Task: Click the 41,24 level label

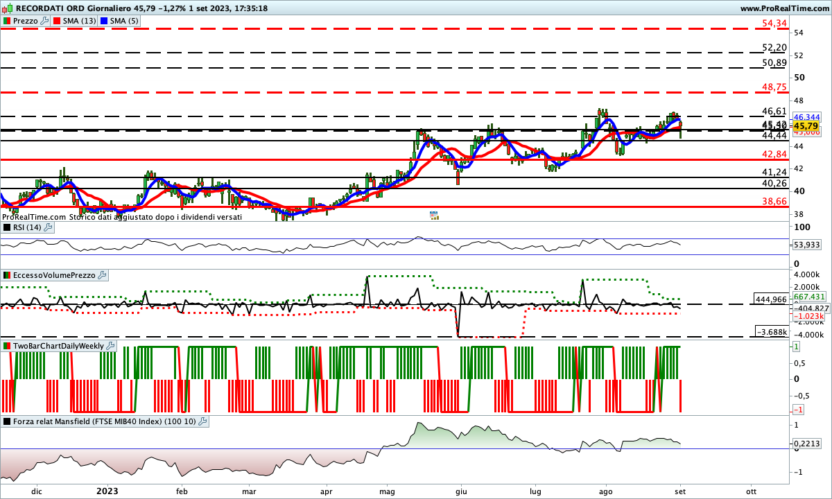Action: tap(774, 172)
